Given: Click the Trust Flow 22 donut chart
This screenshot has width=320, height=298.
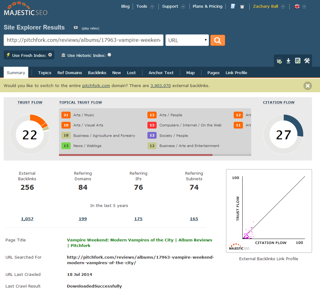Looking at the screenshot, I should 30,134.
